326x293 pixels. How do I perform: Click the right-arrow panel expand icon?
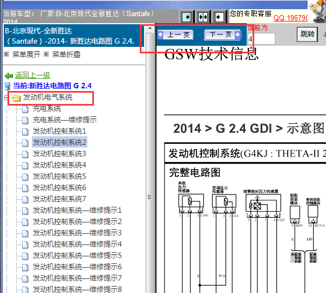coord(187,17)
